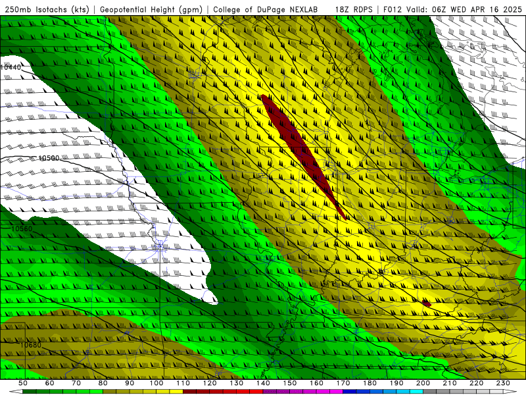Click the bright magenta swatch ending at 170
Screen dimensions: 526x395
[336, 392]
